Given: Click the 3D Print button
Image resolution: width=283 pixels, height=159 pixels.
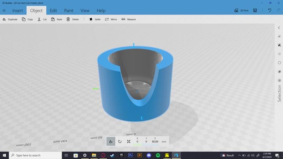Looking at the screenshot, I should coord(241,11).
